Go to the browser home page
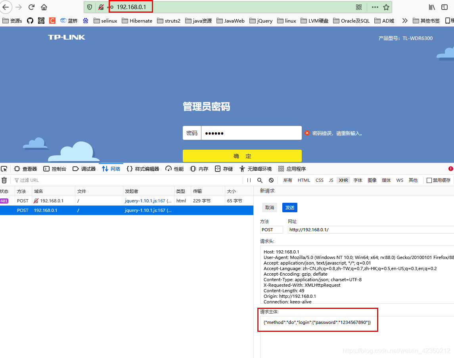Viewport: 454px width, 358px height. point(44,7)
